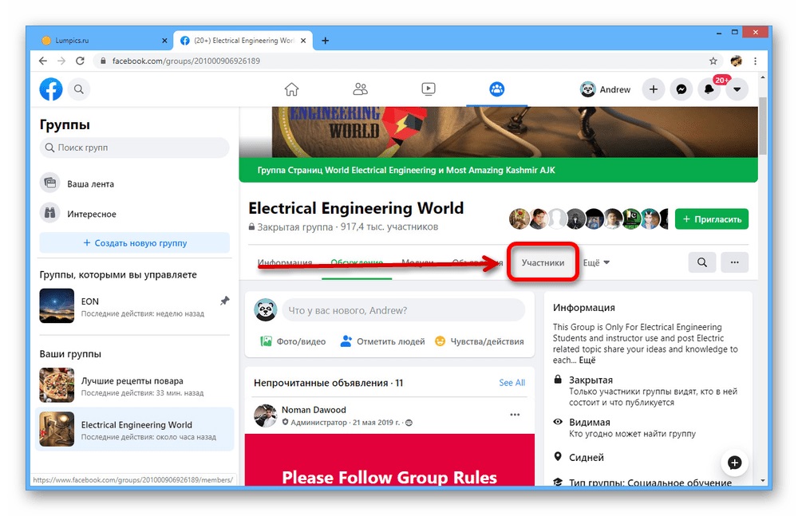
Task: Click the floating new message compose icon
Action: coord(734,463)
